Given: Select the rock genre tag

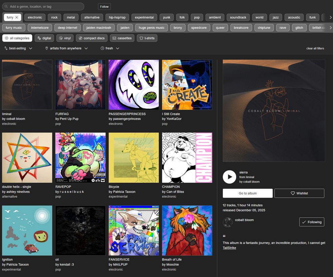Looking at the screenshot, I should tap(54, 17).
